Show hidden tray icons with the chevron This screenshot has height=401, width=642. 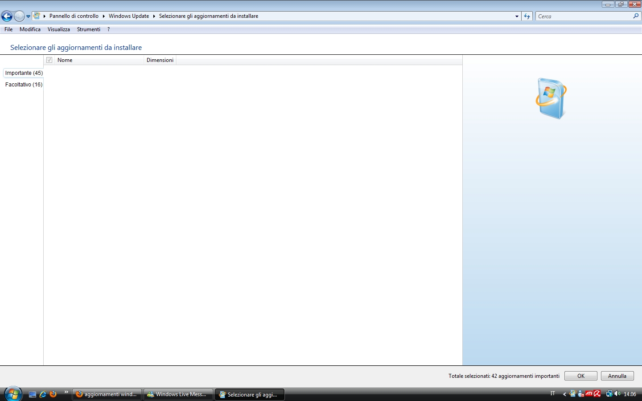(564, 394)
